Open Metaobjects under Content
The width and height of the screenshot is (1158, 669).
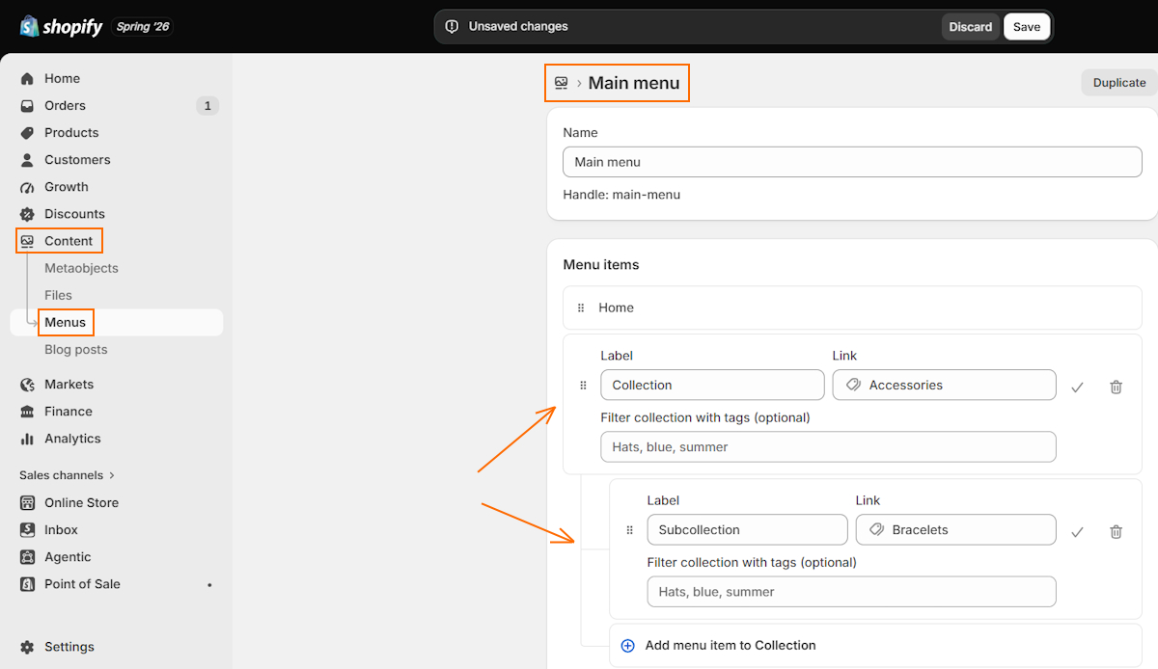81,268
